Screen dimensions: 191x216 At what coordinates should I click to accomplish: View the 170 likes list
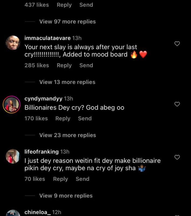(36, 119)
